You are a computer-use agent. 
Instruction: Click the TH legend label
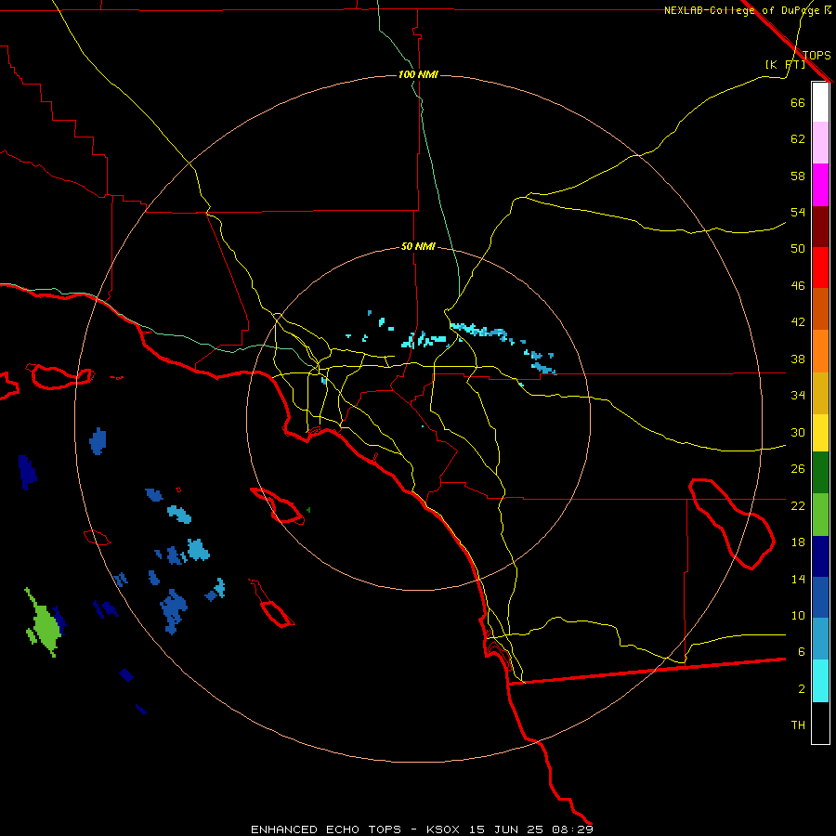(x=798, y=725)
